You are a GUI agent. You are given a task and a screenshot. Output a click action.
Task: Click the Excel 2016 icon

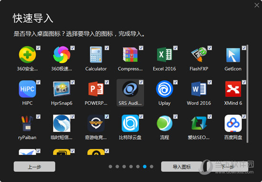coord(164,54)
